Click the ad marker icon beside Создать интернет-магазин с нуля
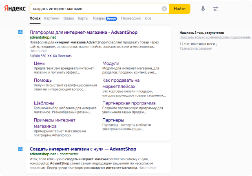This screenshot has width=252, height=176. (x=20, y=149)
